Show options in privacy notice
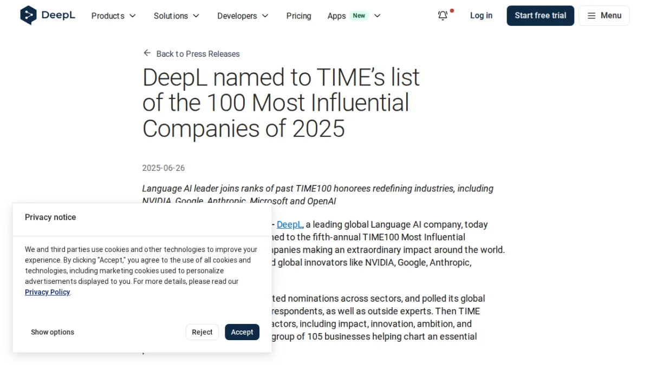The width and height of the screenshot is (650, 365). coord(53,332)
